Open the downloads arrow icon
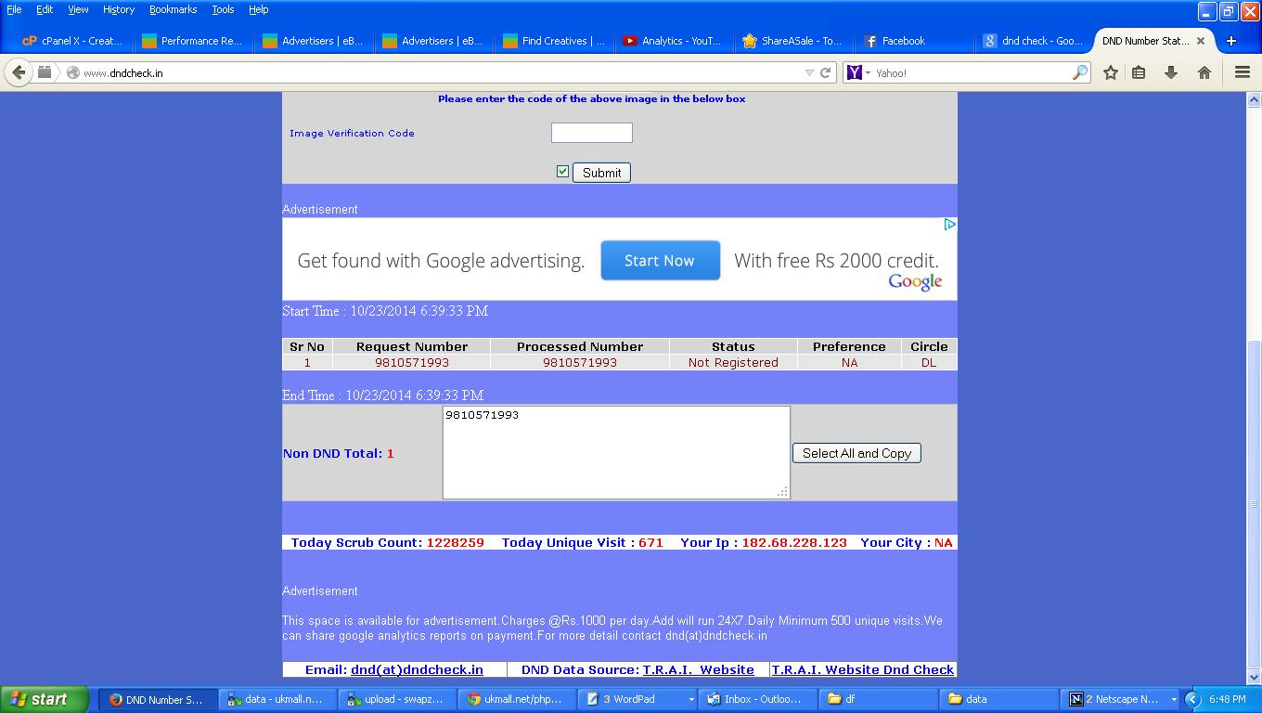1262x713 pixels. tap(1171, 72)
